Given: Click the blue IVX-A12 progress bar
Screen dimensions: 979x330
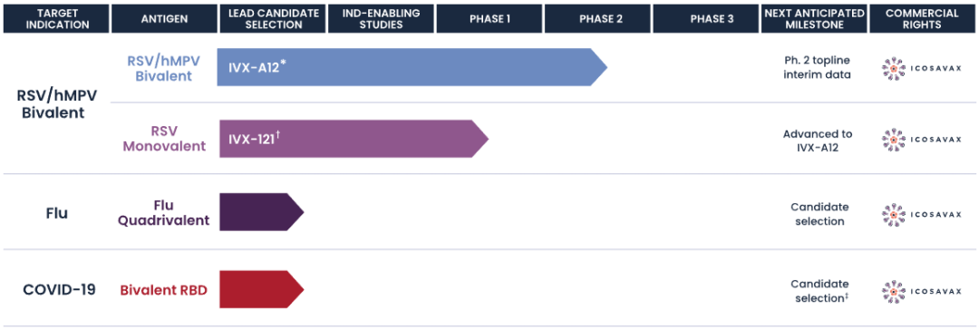Looking at the screenshot, I should (x=412, y=67).
